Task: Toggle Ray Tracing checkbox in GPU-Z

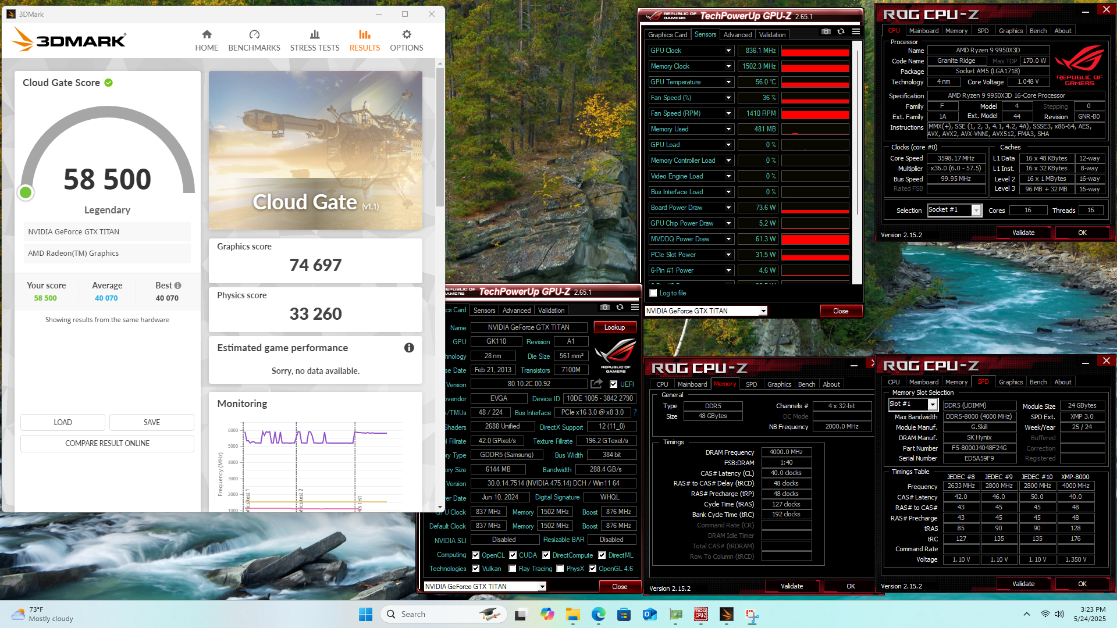Action: tap(513, 569)
